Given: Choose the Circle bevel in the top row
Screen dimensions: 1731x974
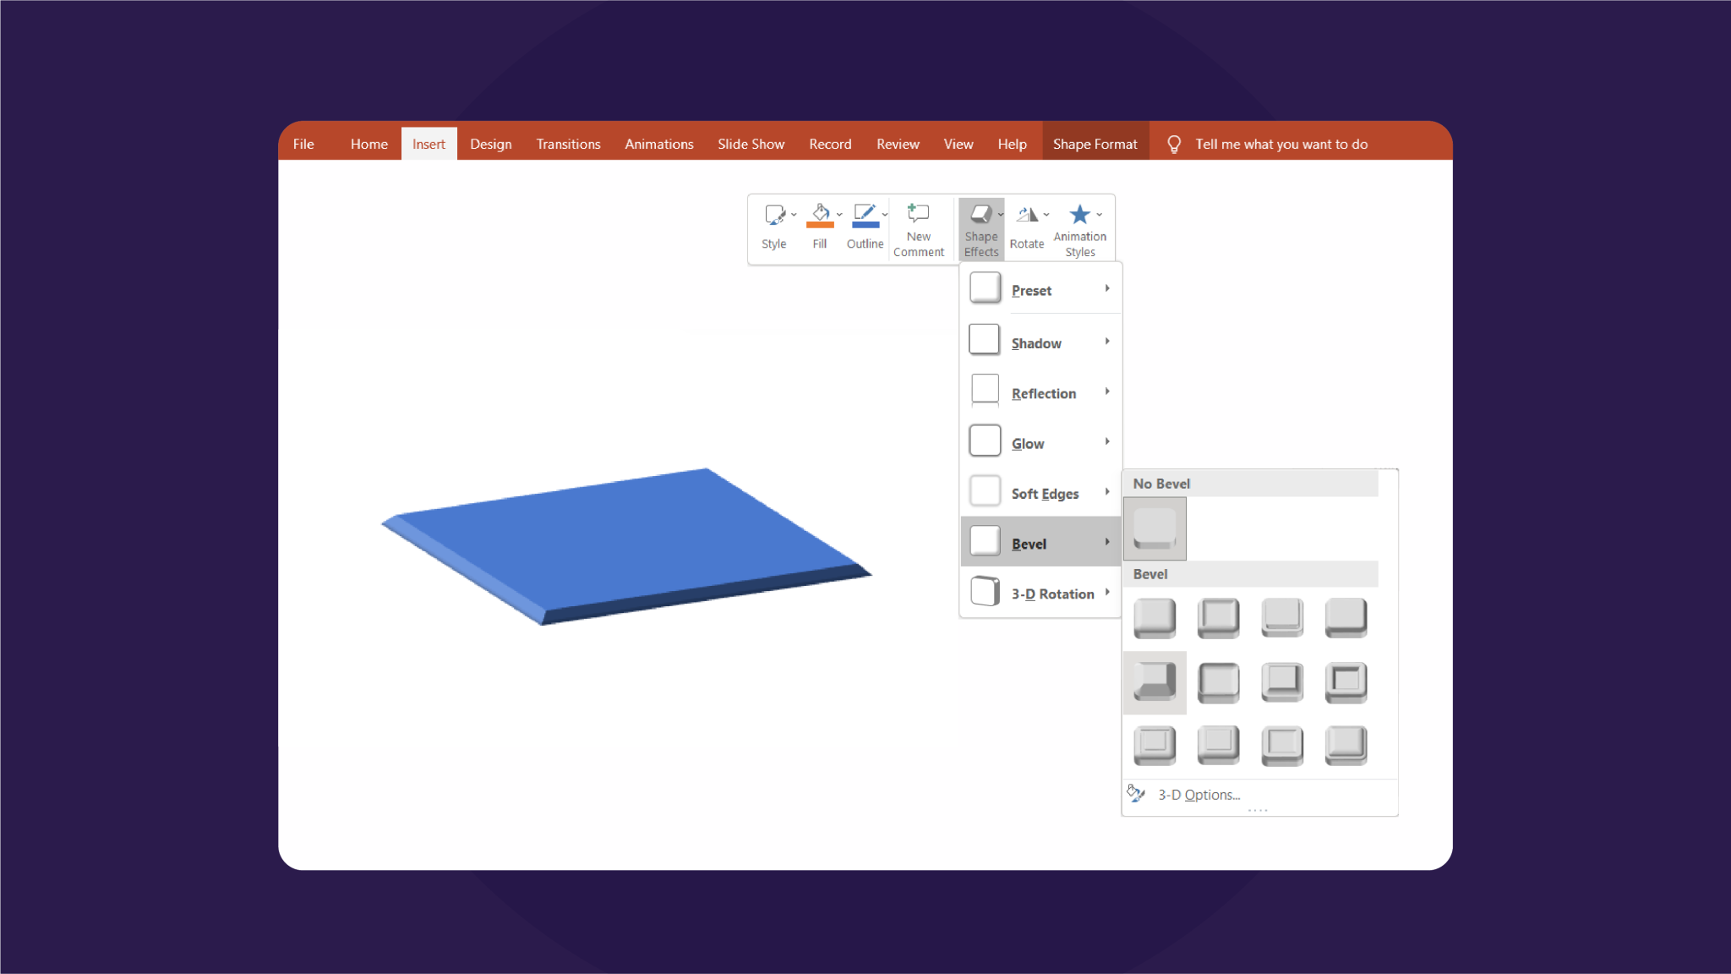Looking at the screenshot, I should click(x=1155, y=618).
